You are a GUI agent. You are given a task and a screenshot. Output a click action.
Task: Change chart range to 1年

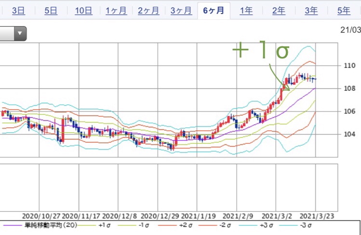point(246,11)
